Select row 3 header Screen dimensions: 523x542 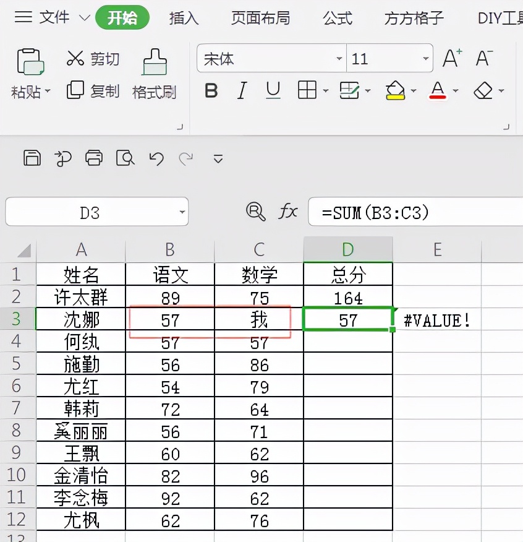coord(17,319)
